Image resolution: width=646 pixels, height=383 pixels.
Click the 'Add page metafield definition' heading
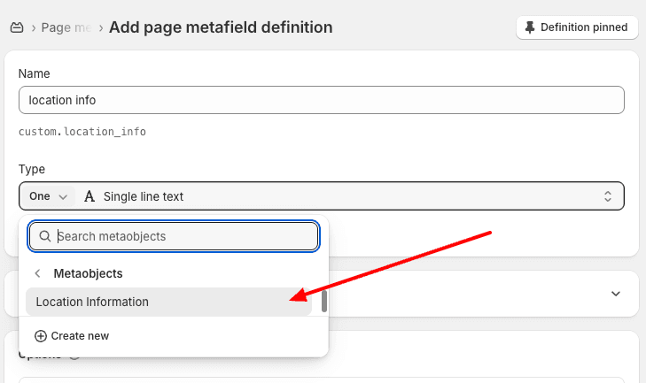[221, 27]
